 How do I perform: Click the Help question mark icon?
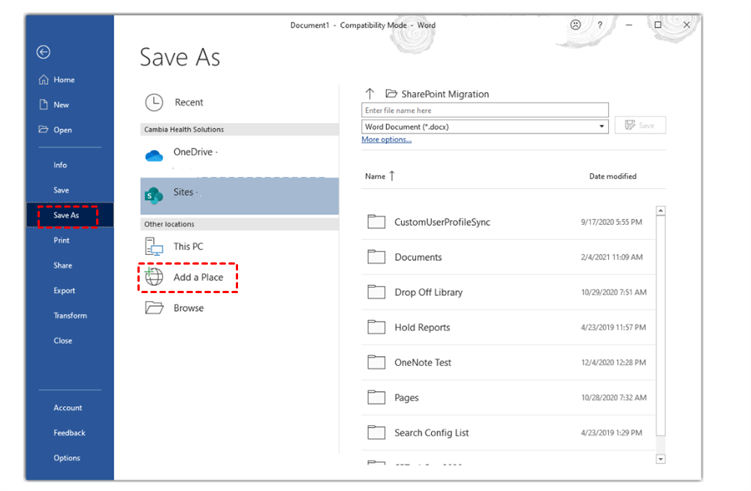600,25
